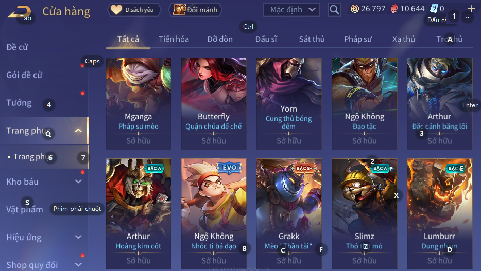The image size is (481, 271).
Task: Open Tướng in the sidebar
Action: tap(19, 103)
